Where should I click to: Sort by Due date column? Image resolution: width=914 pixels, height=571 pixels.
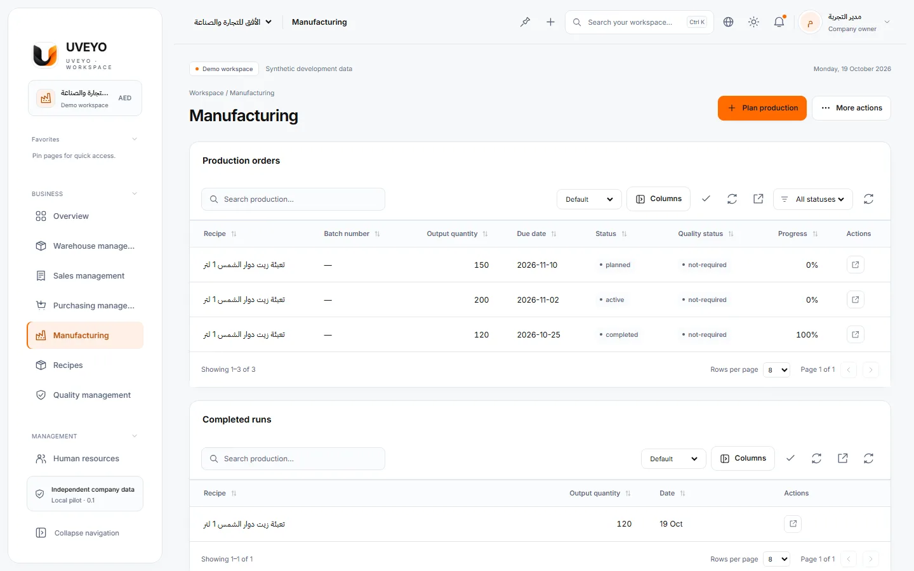[536, 233]
